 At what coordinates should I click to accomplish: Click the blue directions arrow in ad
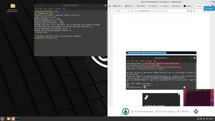(x=196, y=111)
